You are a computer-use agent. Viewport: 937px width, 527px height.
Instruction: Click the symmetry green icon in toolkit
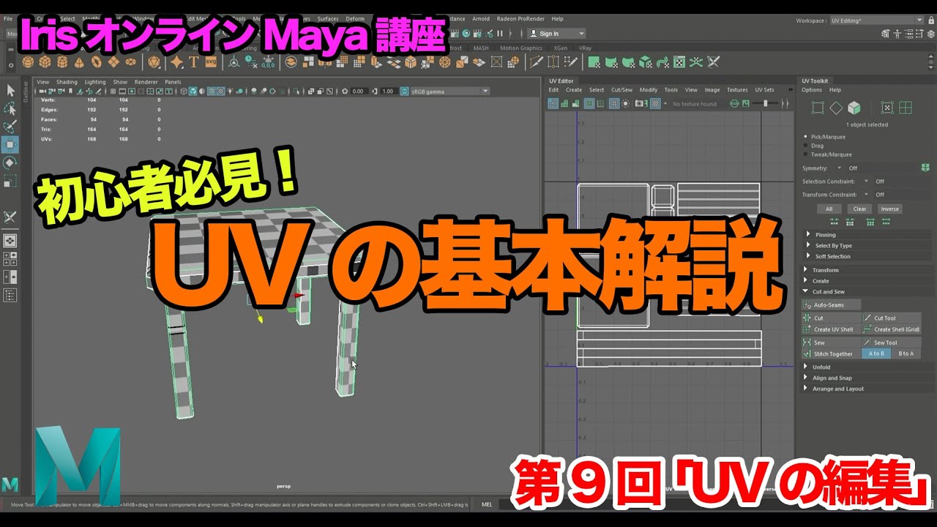point(926,168)
